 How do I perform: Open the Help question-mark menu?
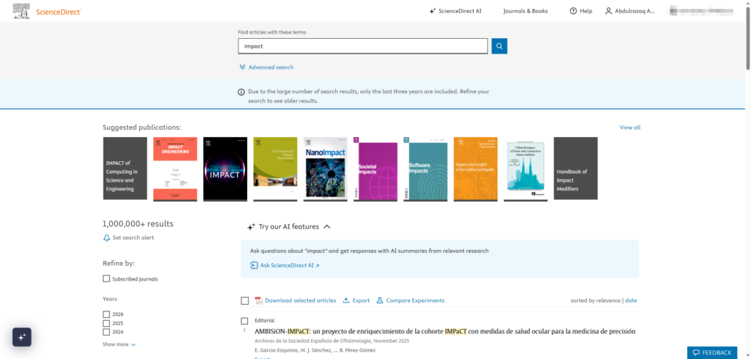(x=580, y=11)
